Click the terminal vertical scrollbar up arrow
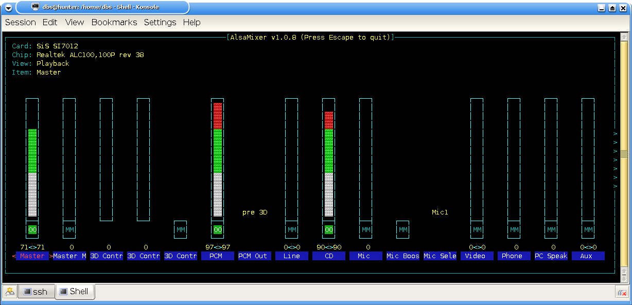632x305 pixels. coord(624,38)
